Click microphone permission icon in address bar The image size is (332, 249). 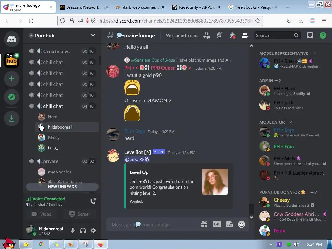click(87, 21)
